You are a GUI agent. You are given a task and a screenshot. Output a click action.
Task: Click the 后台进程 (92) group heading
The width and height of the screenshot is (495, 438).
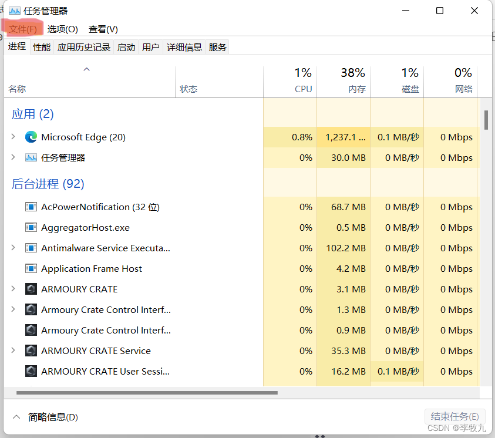(x=48, y=184)
